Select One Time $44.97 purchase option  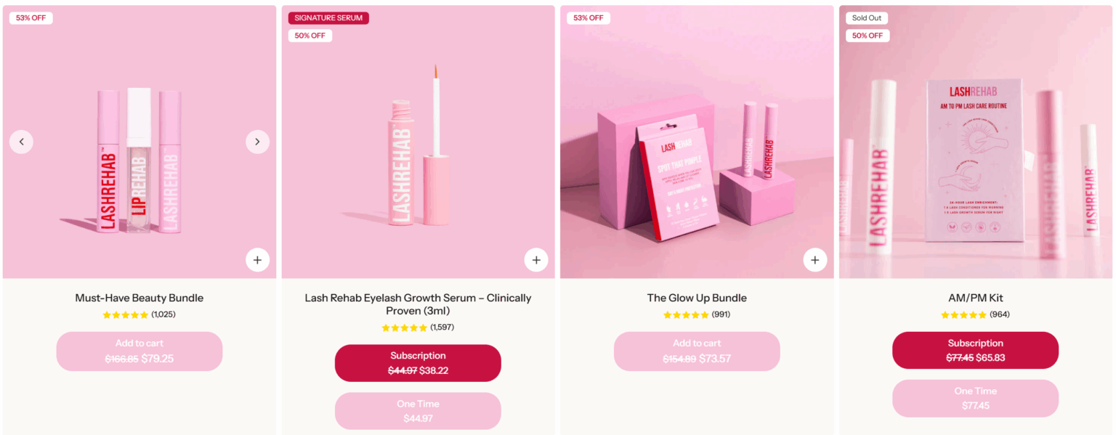[x=418, y=411]
